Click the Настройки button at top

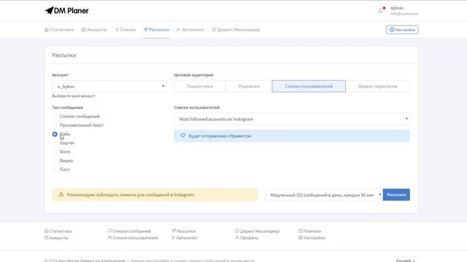coord(402,30)
